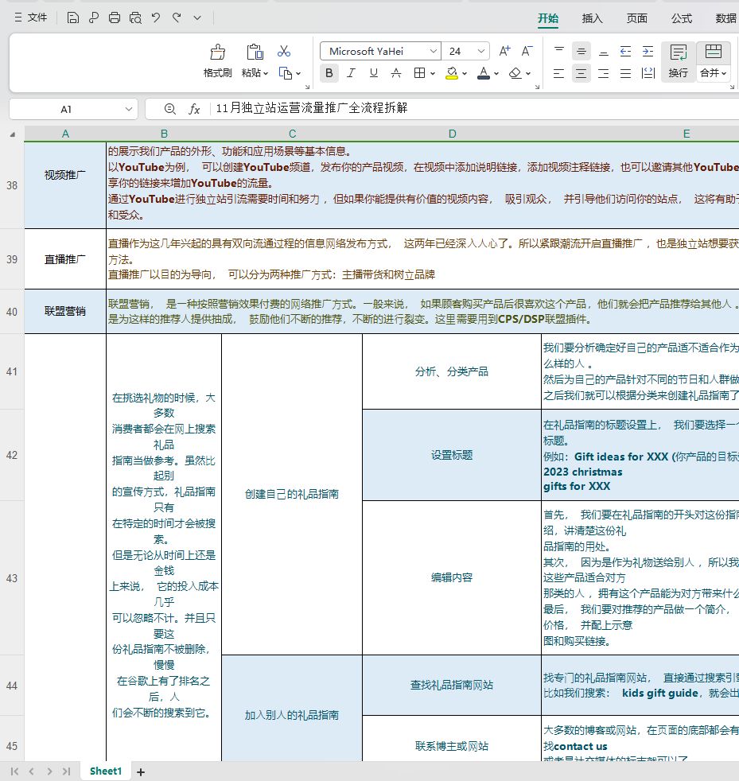This screenshot has height=781, width=739.
Task: Expand the fill color dropdown arrow
Action: (x=465, y=73)
